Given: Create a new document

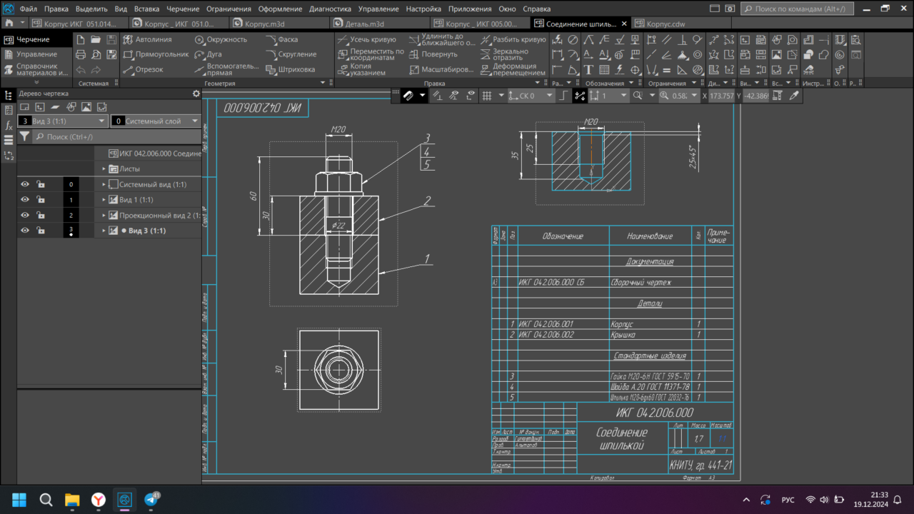Looking at the screenshot, I should [81, 39].
